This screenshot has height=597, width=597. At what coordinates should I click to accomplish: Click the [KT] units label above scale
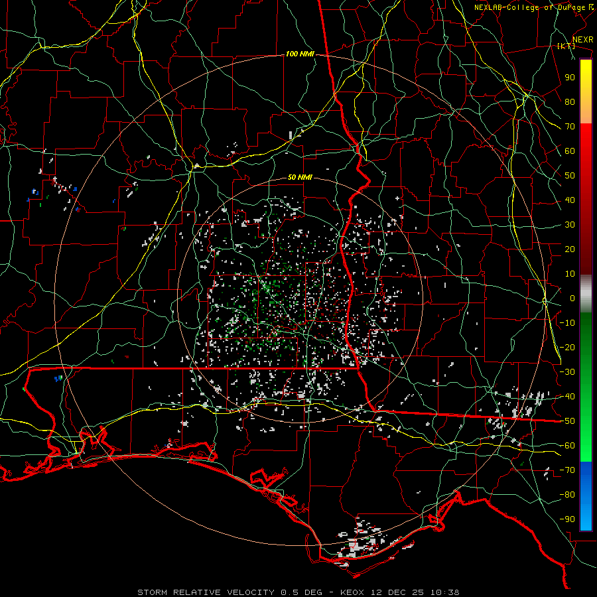click(566, 46)
